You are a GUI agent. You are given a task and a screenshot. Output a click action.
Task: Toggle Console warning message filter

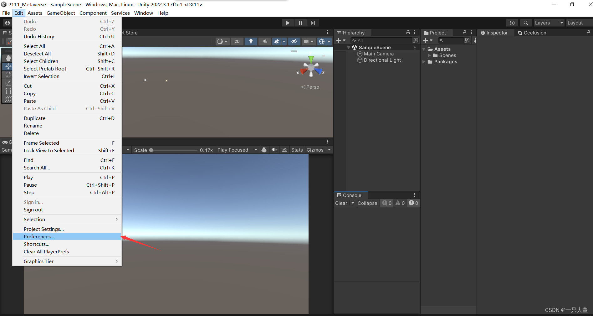click(x=400, y=203)
